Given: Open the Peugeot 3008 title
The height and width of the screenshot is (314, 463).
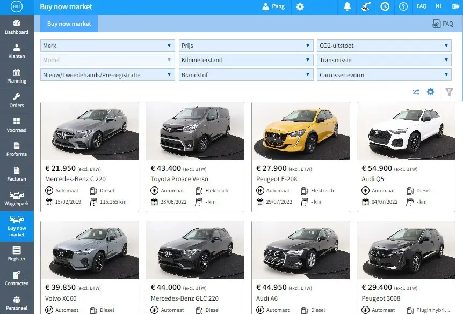Looking at the screenshot, I should 381,298.
